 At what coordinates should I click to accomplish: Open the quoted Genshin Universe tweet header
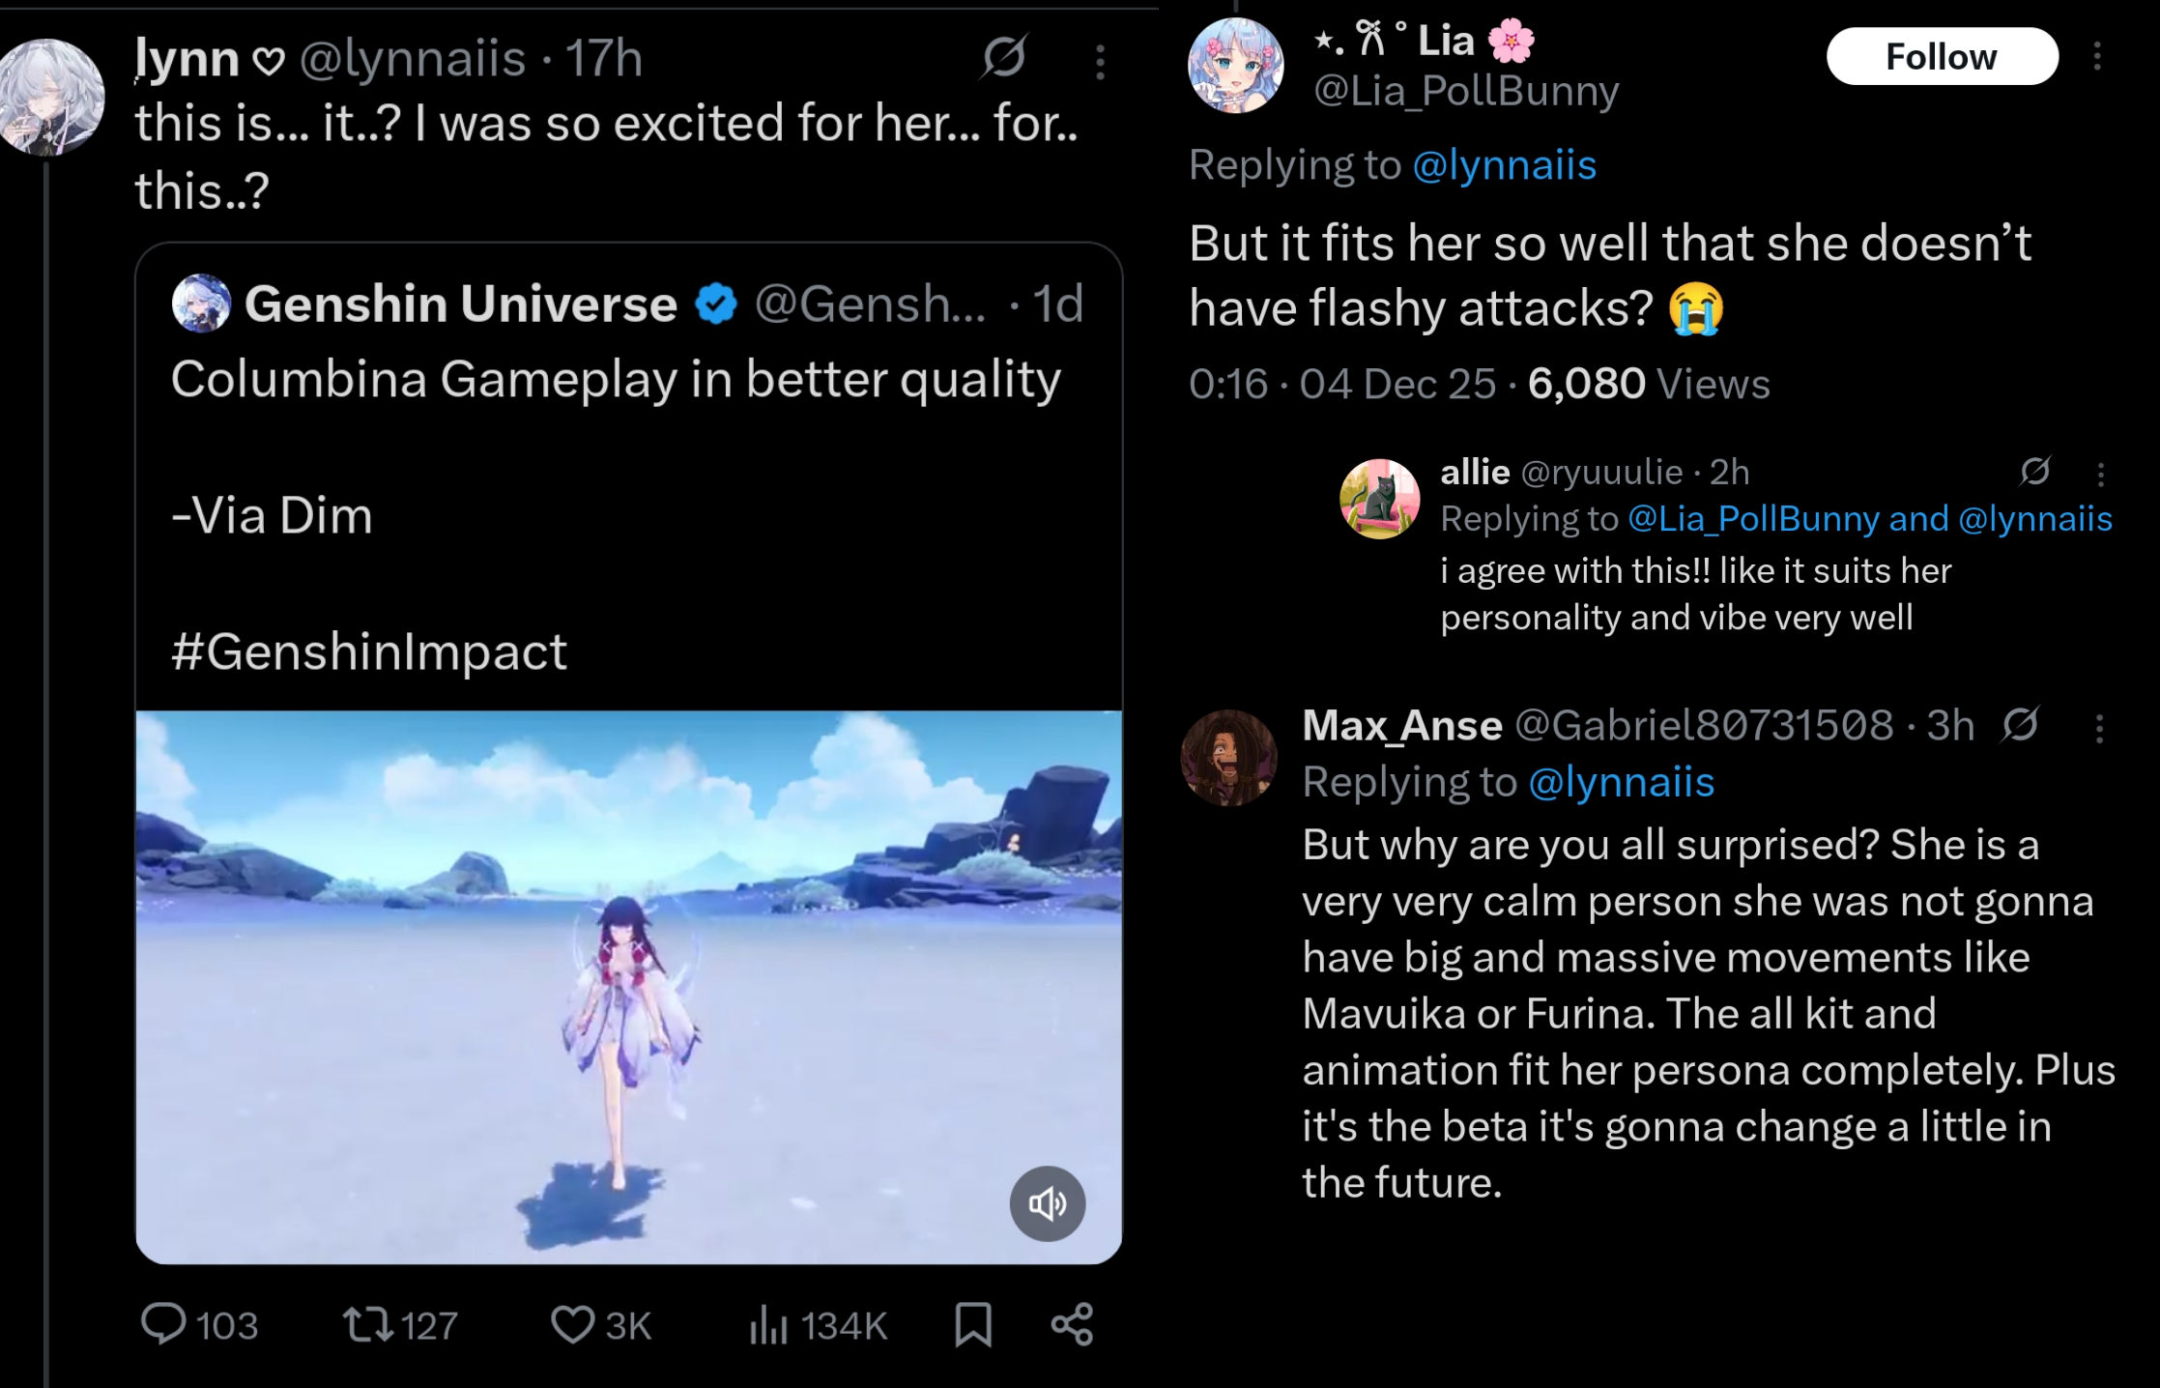coord(460,304)
